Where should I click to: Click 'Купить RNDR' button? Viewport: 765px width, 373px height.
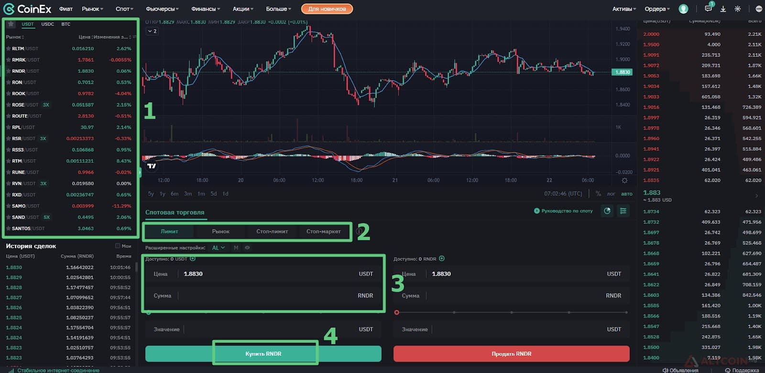(x=263, y=354)
